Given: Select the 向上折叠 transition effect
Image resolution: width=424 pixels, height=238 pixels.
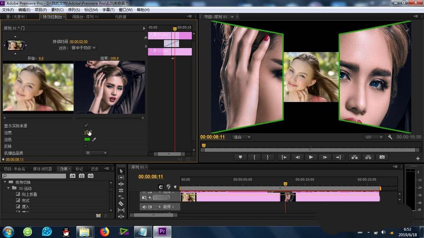Looking at the screenshot, I should pyautogui.click(x=29, y=194).
